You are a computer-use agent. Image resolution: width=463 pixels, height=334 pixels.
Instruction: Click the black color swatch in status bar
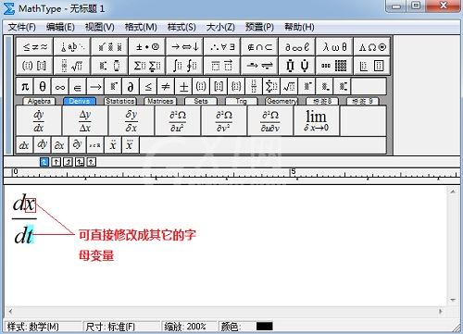pyautogui.click(x=265, y=327)
